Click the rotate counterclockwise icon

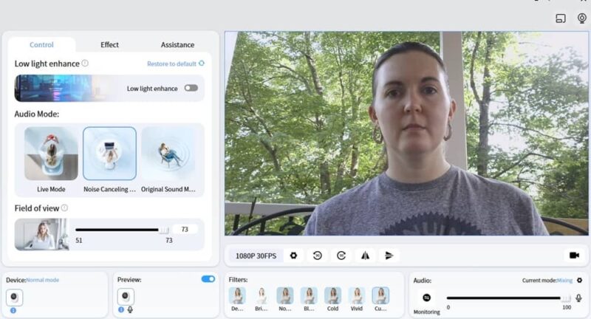(317, 255)
